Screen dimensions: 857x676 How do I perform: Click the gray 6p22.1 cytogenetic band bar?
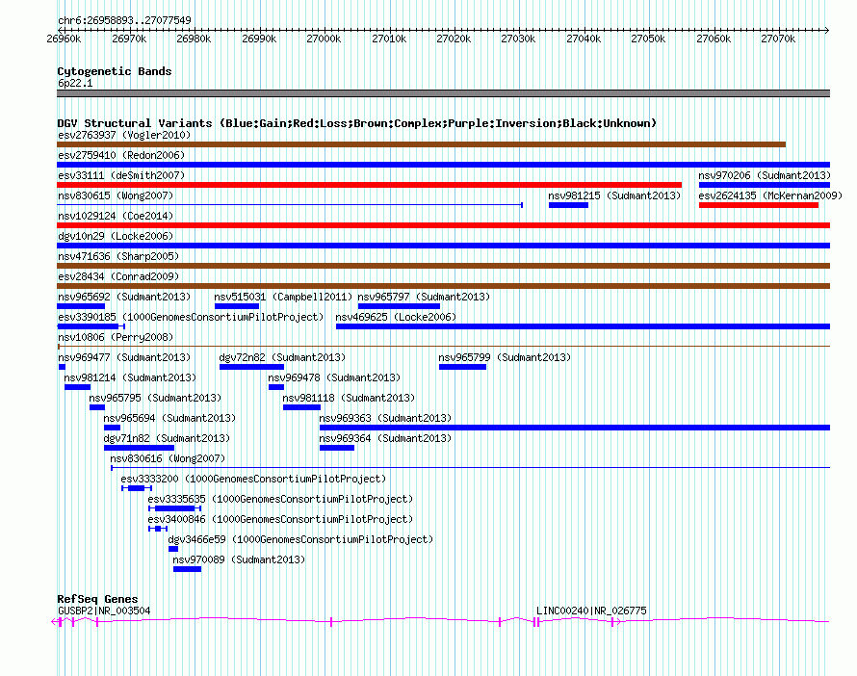(443, 93)
